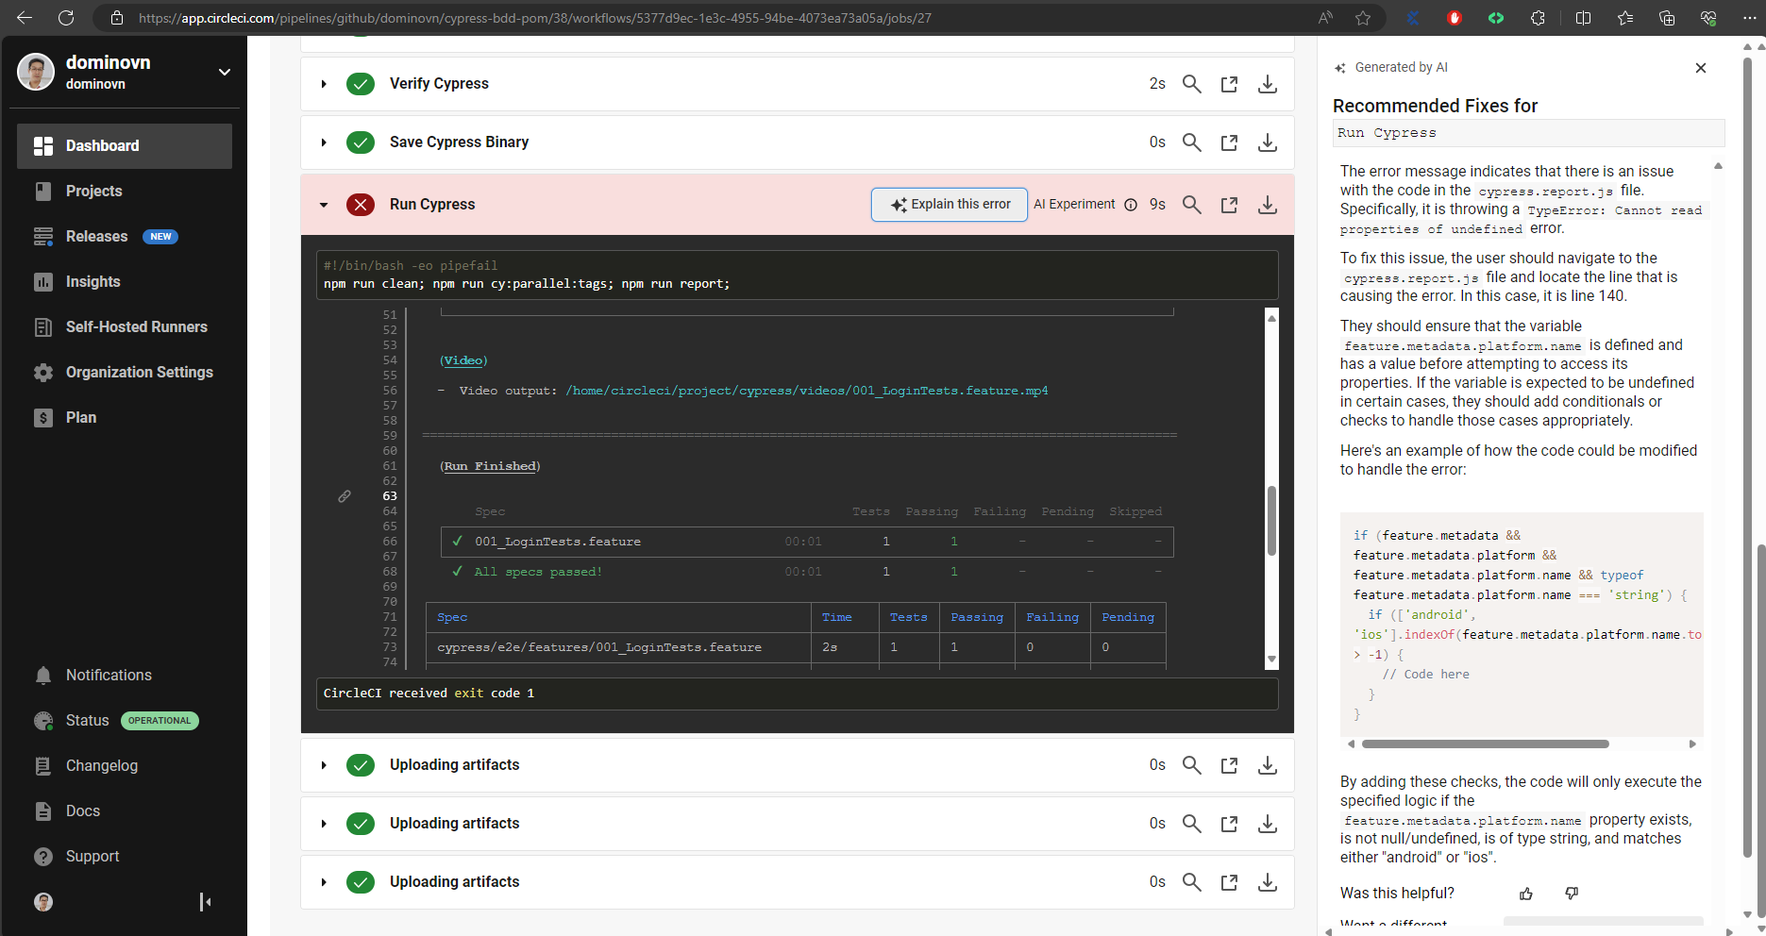1766x936 pixels.
Task: Click the log output vertical scrollbar
Action: (1271, 521)
